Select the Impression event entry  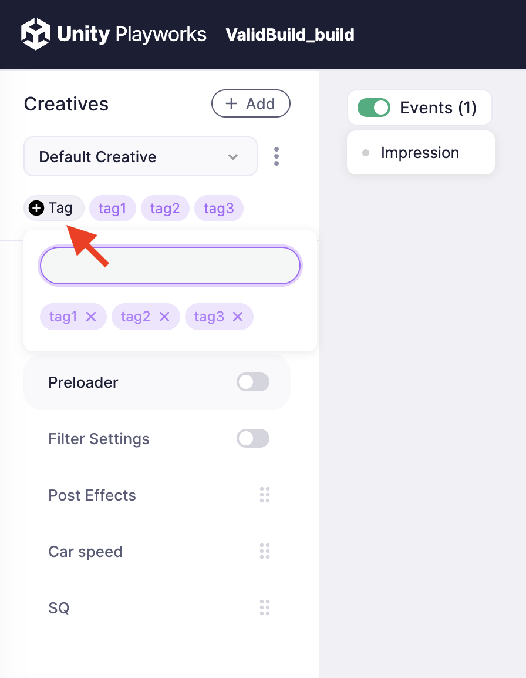click(x=420, y=153)
